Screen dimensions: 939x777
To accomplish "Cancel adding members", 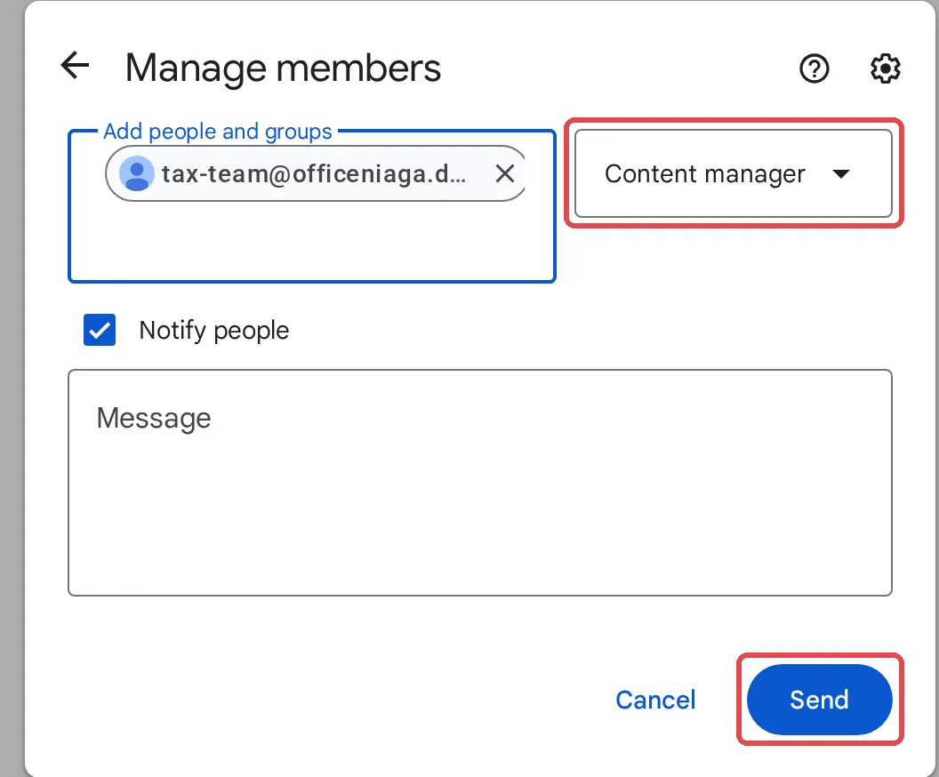I will [655, 699].
